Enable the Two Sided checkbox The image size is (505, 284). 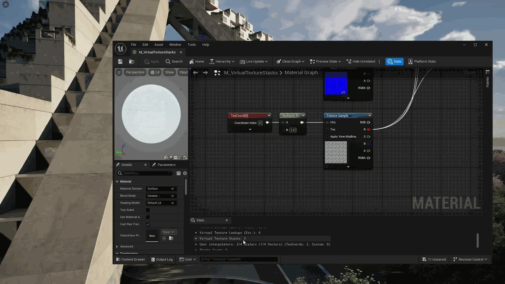pyautogui.click(x=148, y=210)
